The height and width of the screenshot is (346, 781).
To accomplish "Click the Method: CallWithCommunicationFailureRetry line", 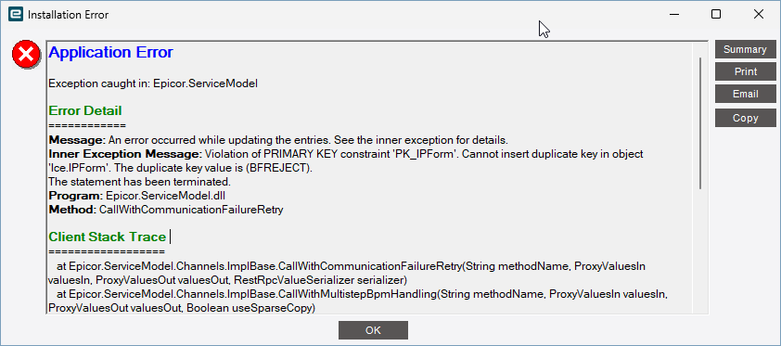I will click(166, 210).
